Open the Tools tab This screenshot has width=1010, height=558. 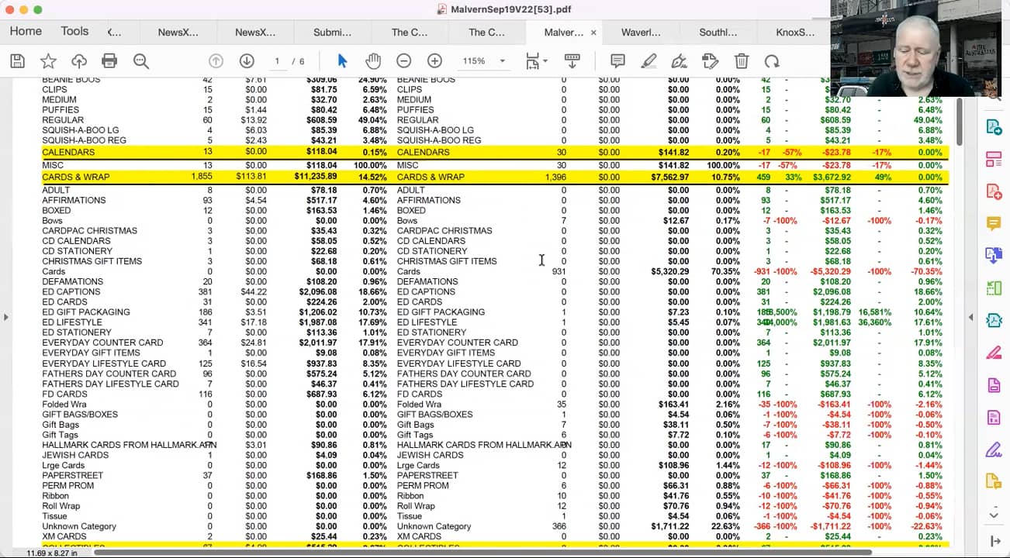74,31
